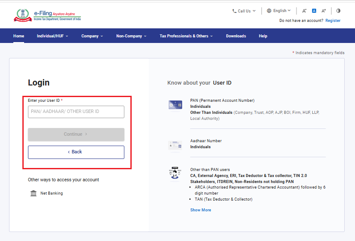Image resolution: width=355 pixels, height=241 pixels.
Task: Click the Net Banking bank icon
Action: (34, 193)
